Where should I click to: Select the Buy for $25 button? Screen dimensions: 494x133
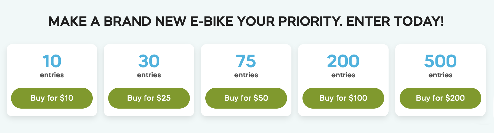click(149, 98)
